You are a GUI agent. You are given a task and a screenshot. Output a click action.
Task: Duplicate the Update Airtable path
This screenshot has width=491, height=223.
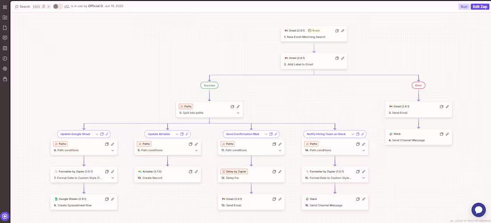pos(182,134)
